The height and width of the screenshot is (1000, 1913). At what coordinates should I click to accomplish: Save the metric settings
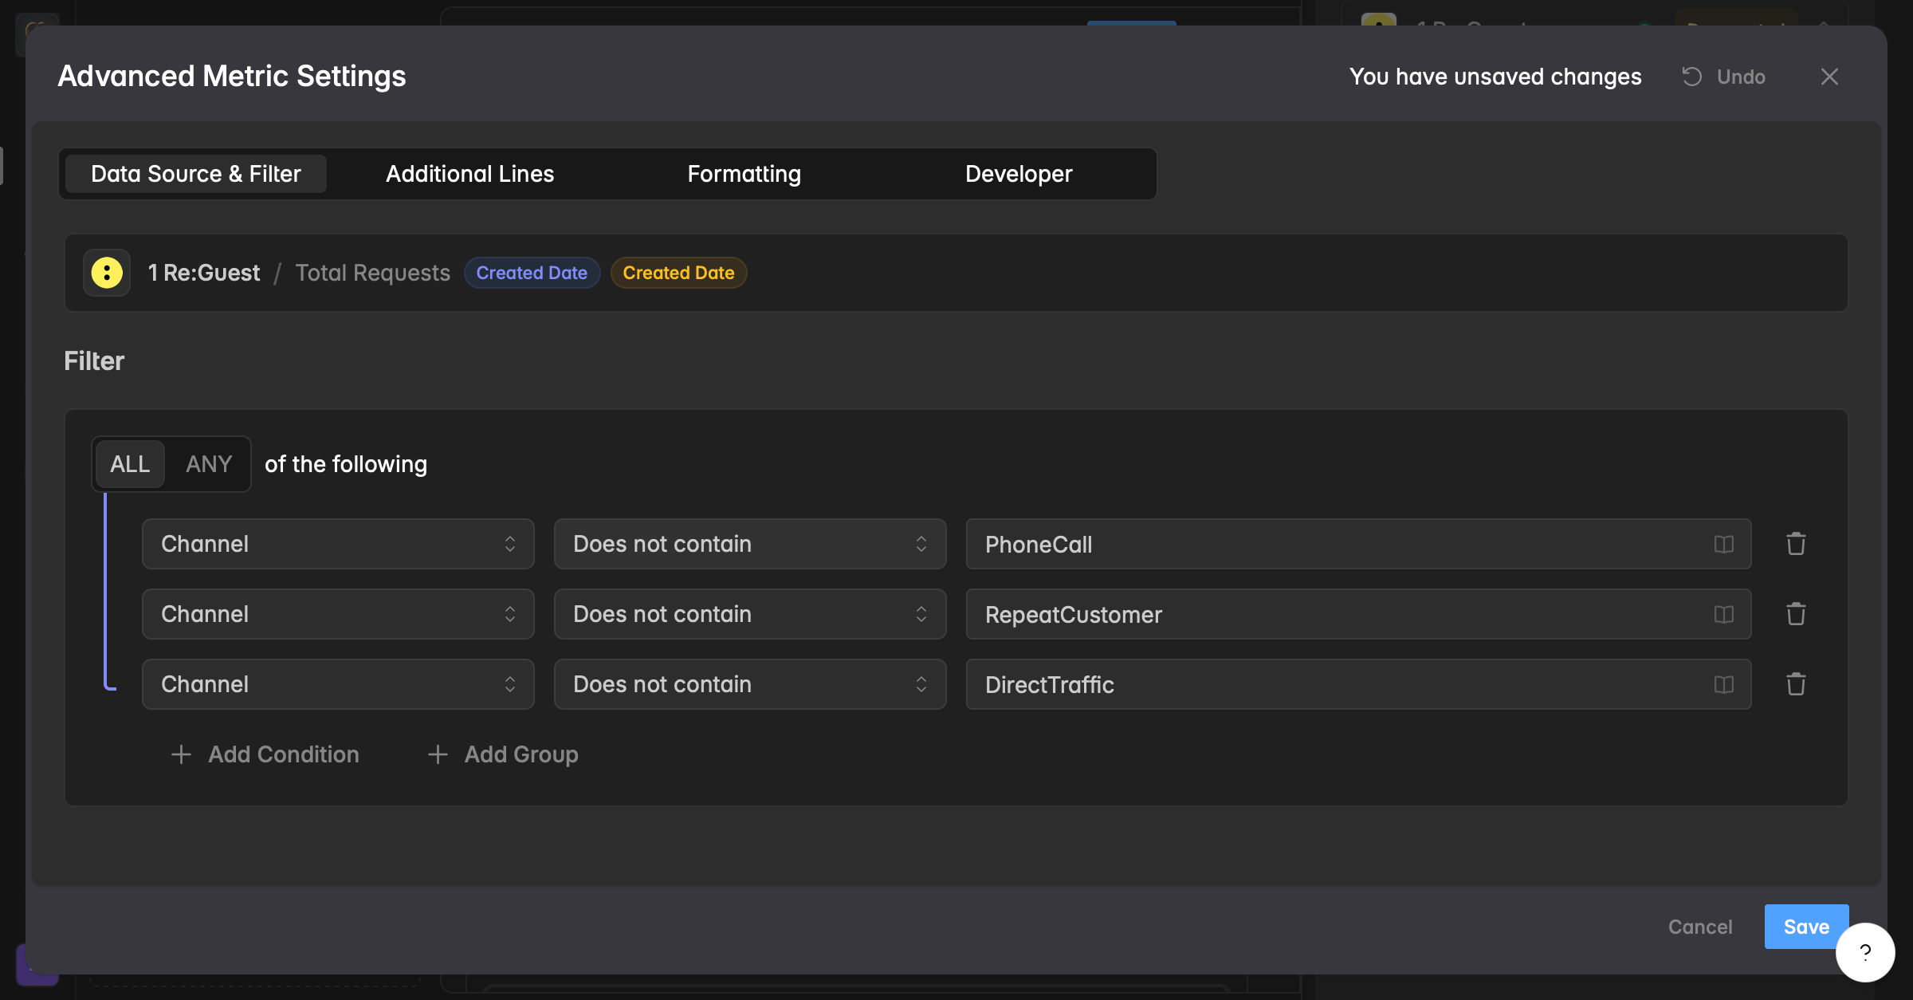[x=1806, y=927]
